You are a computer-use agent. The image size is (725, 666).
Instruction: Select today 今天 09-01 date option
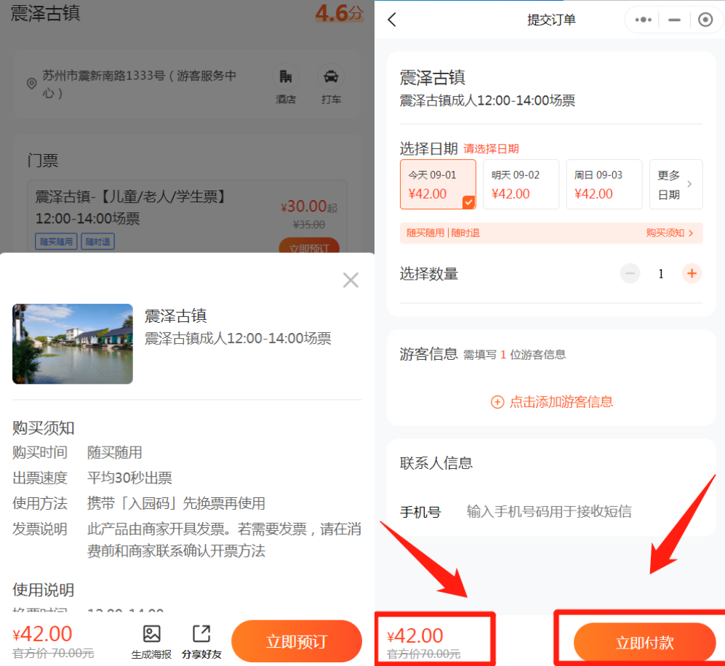coord(438,185)
